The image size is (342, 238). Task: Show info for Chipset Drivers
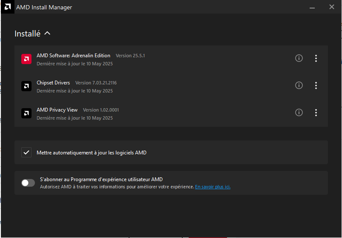299,85
